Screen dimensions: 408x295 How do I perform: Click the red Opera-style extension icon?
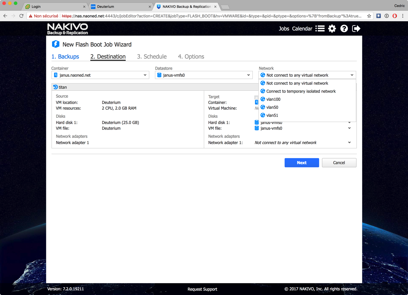point(395,16)
